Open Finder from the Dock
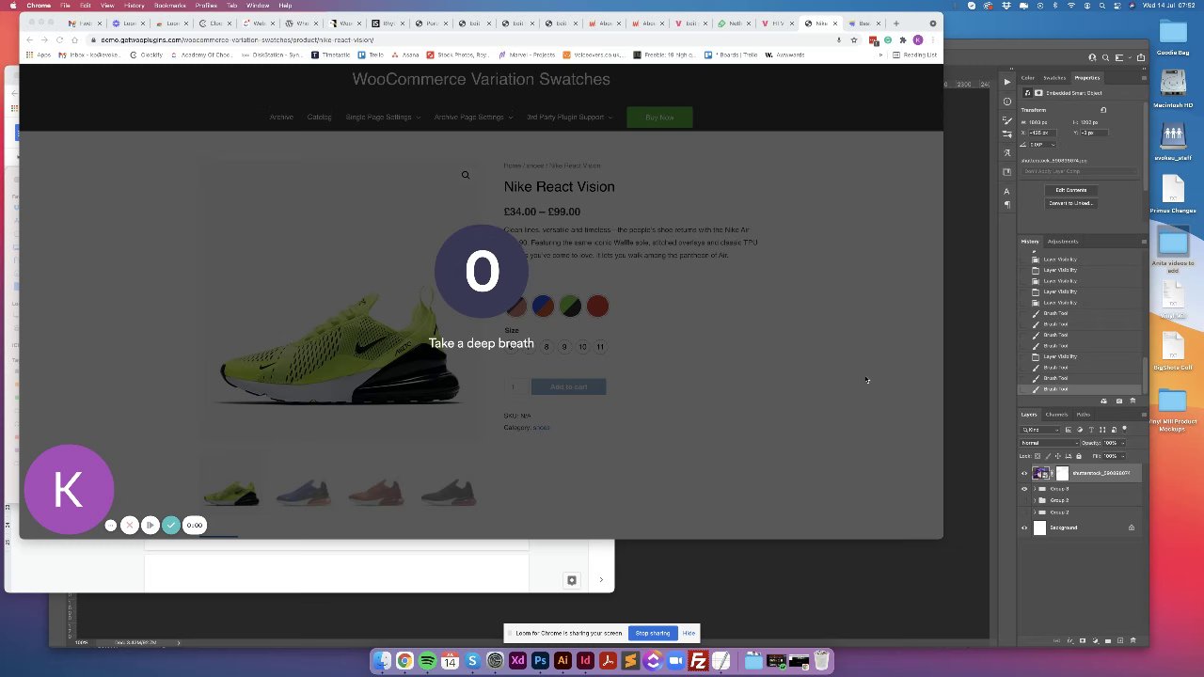Screen dimensions: 1204x677 (382, 662)
